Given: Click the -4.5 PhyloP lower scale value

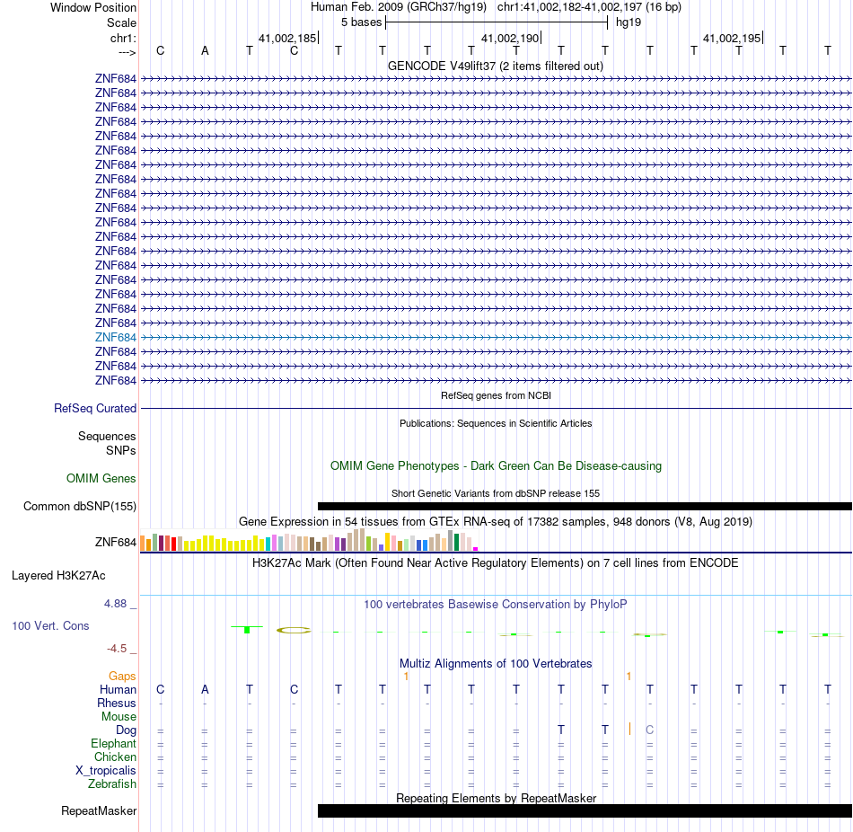Looking at the screenshot, I should pos(117,649).
